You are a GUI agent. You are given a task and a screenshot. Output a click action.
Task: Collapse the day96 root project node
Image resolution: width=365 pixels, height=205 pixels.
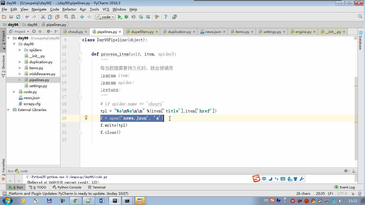coord(9,38)
